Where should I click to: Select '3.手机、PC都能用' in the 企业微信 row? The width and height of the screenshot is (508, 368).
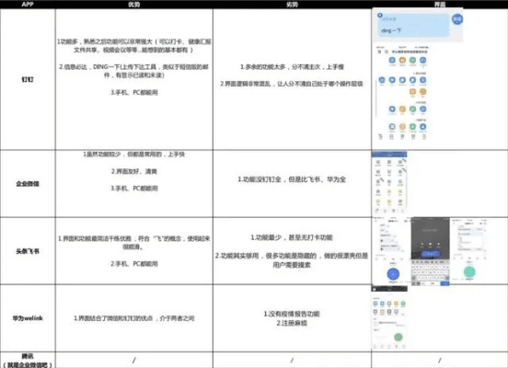pos(134,189)
